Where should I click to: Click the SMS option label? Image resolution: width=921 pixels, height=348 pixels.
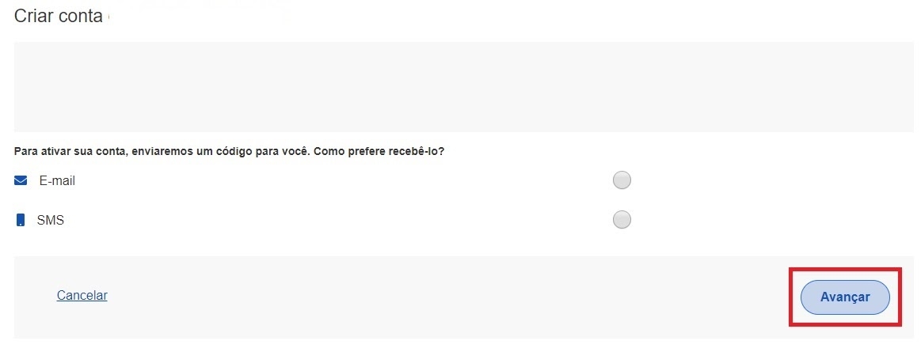pos(51,221)
